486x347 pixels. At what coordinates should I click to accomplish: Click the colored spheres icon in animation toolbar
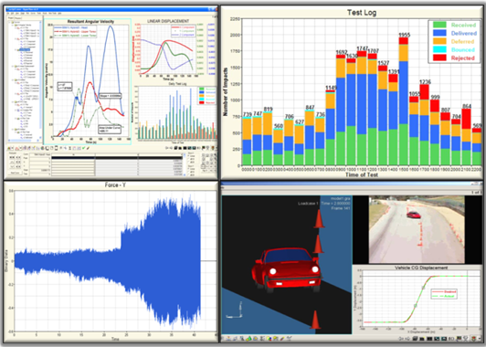269,339
